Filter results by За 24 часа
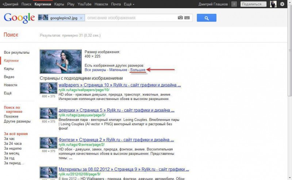Screen dimensions: 292x180 click(x=13, y=143)
